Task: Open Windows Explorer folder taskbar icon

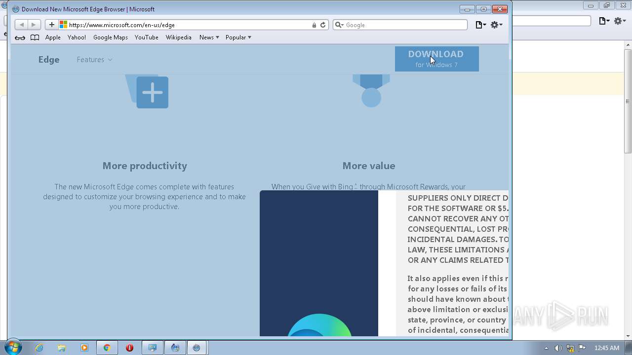Action: (x=62, y=348)
